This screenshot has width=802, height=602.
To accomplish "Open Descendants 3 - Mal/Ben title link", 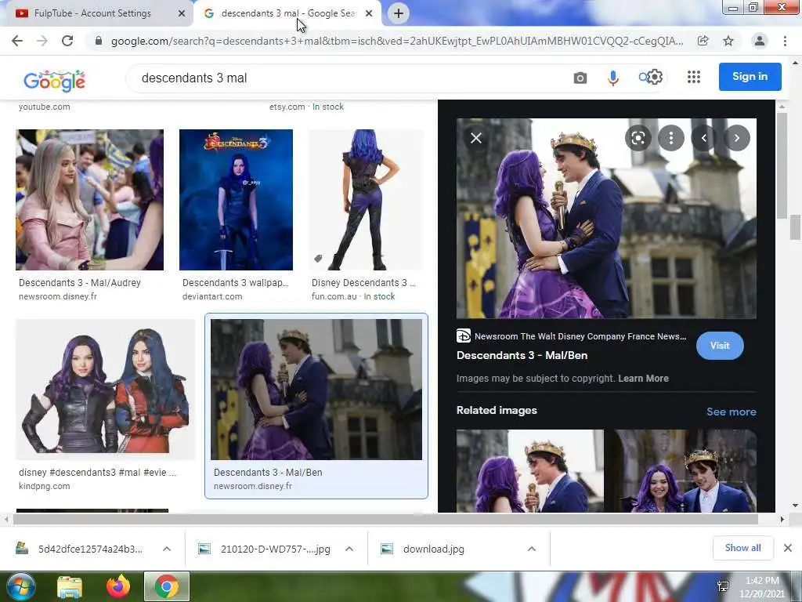I will tap(522, 355).
